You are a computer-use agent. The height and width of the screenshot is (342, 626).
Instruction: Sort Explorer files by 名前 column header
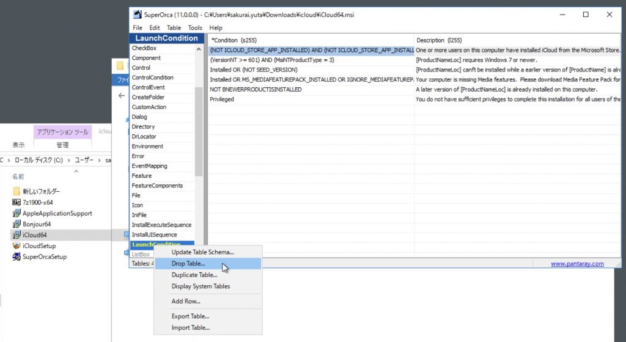(x=18, y=176)
